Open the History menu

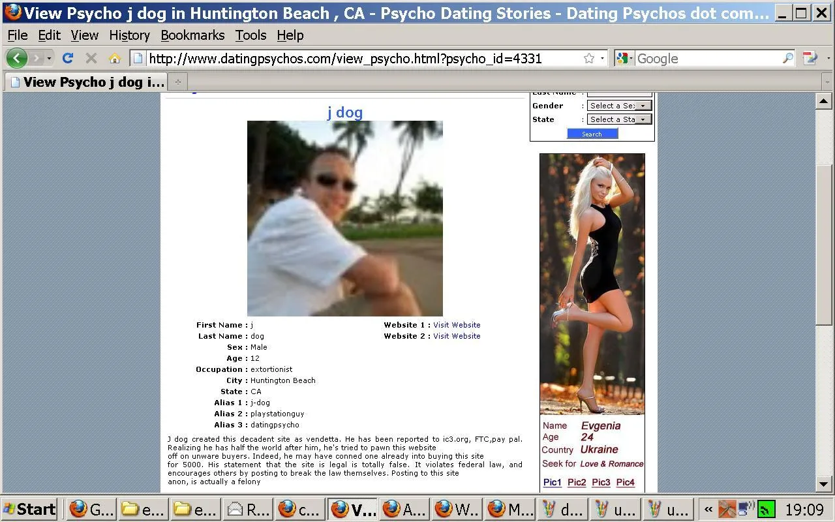[129, 35]
